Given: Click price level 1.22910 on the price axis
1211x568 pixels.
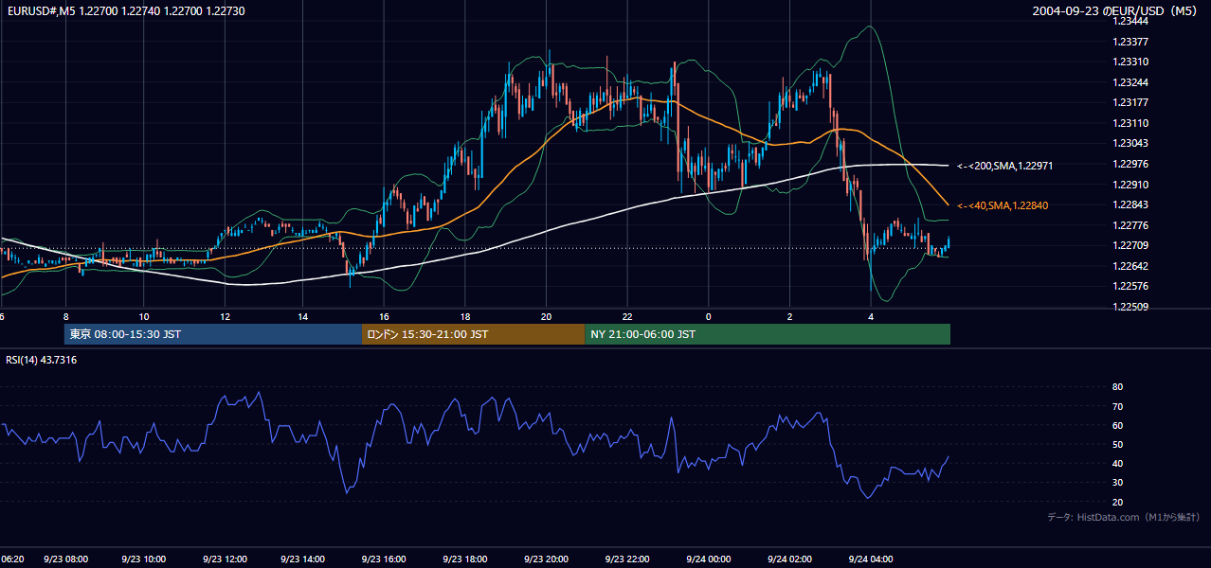Looking at the screenshot, I should click(1130, 185).
